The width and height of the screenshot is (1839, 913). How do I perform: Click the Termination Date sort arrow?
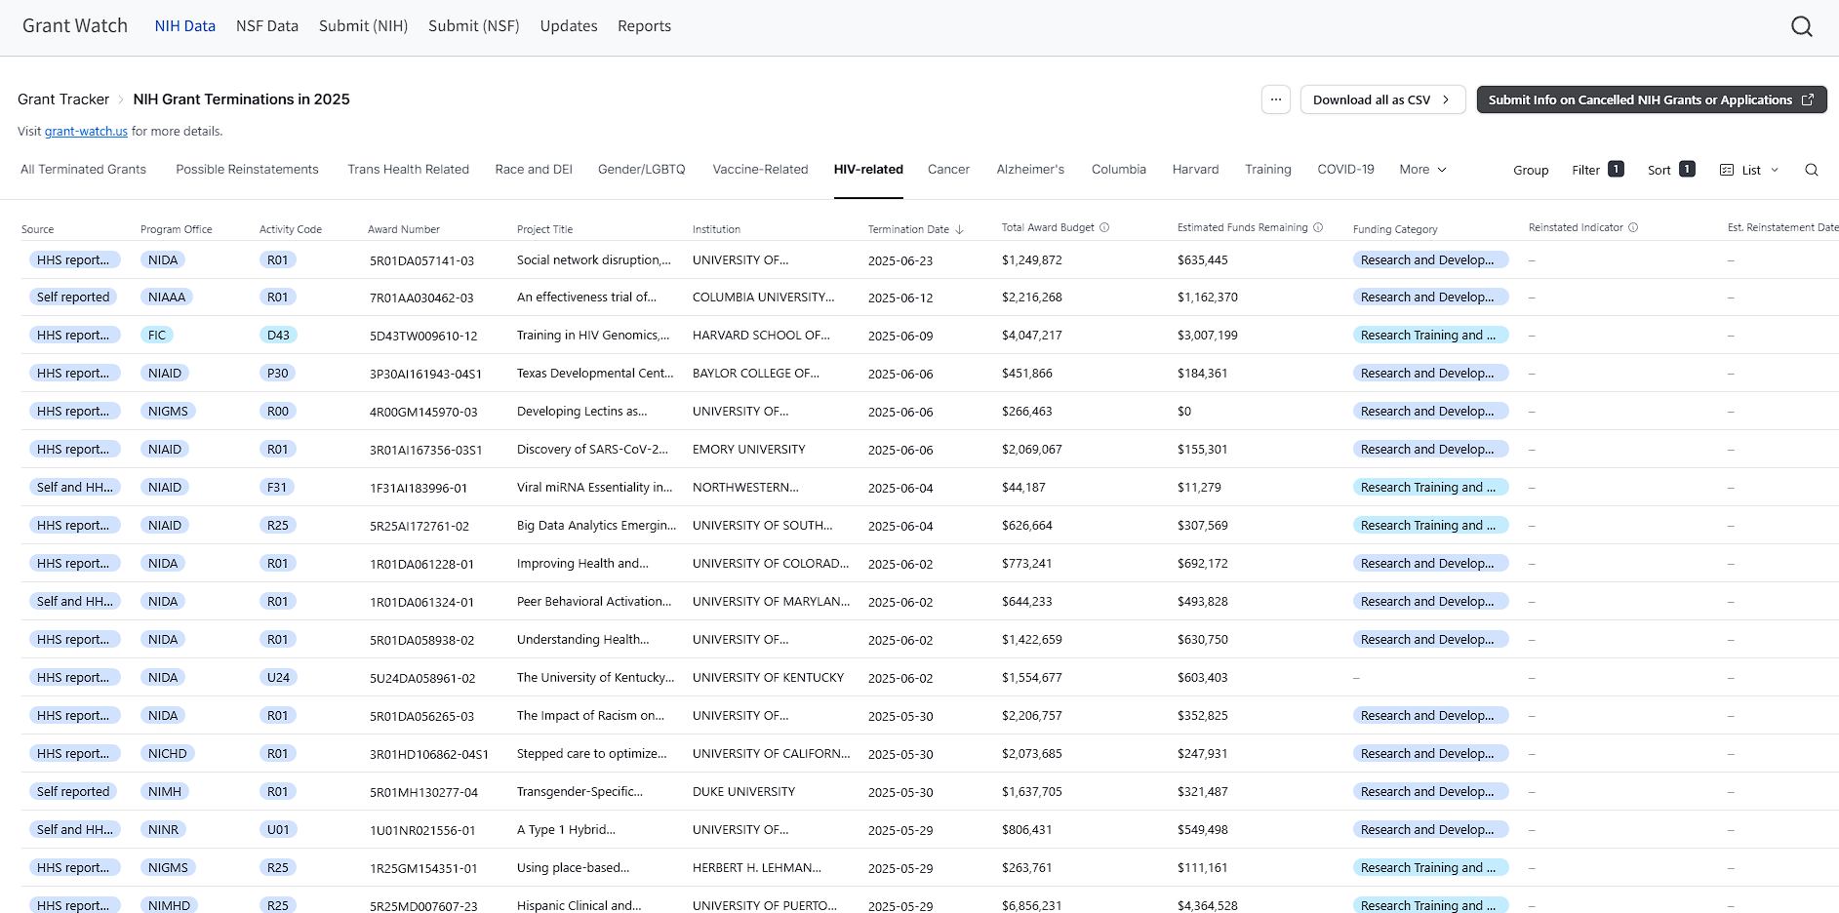[x=959, y=229]
